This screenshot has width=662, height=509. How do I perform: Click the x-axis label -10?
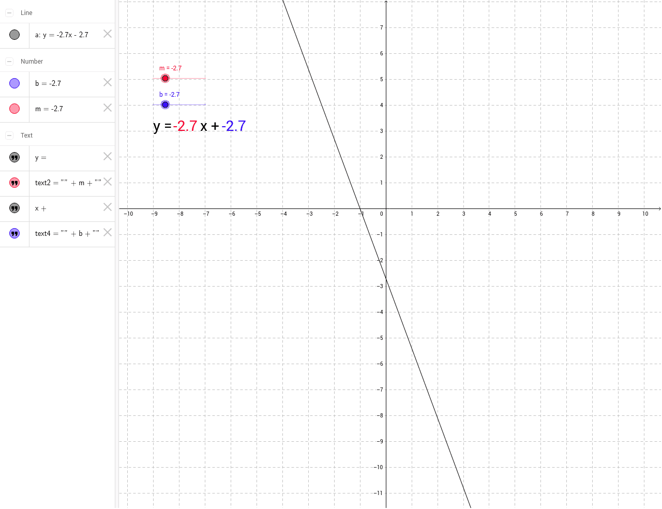tap(128, 214)
